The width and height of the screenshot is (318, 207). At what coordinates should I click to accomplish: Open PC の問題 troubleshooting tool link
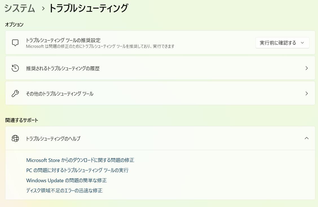pyautogui.click(x=77, y=170)
